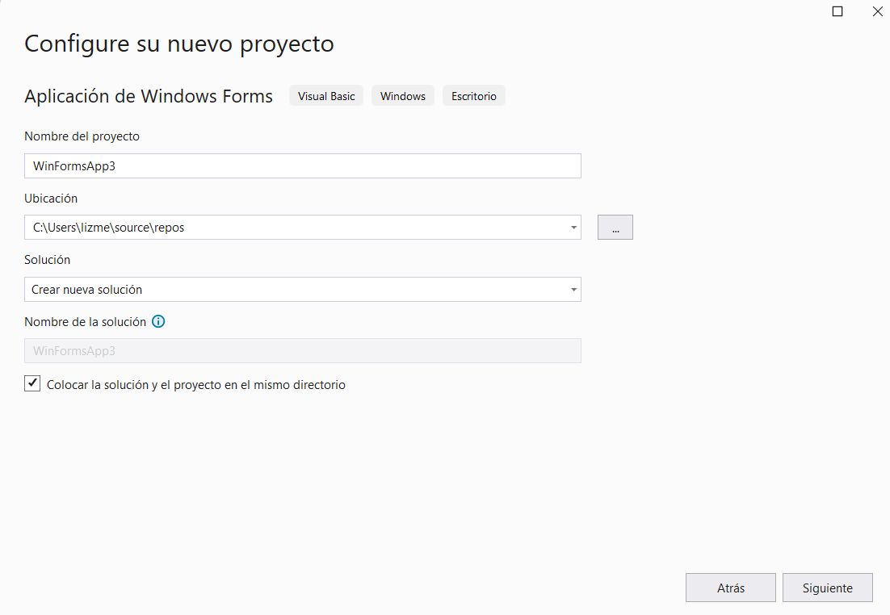
Task: Open the browse "..." button for Ubicación
Action: tap(615, 227)
